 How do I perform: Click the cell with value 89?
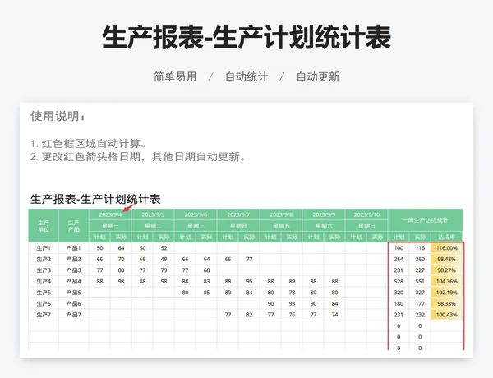pos(292,282)
